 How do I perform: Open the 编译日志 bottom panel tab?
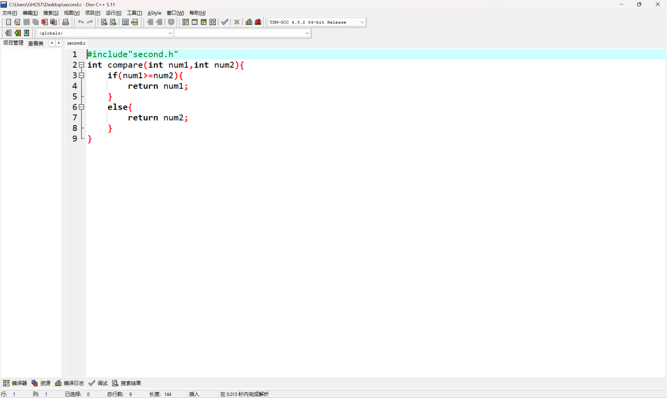pyautogui.click(x=70, y=383)
